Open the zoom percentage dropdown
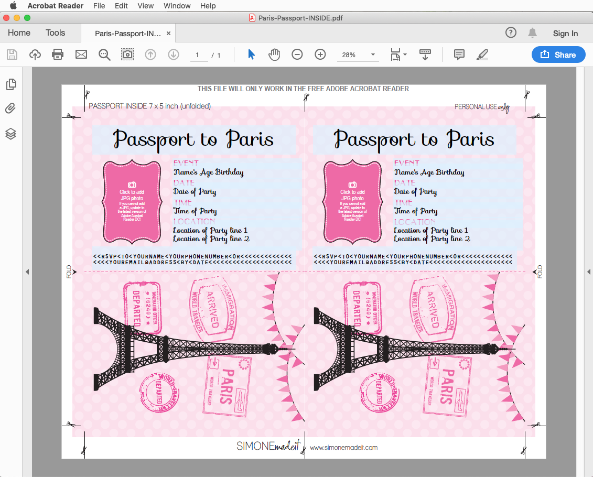Viewport: 593px width, 477px height. (372, 54)
